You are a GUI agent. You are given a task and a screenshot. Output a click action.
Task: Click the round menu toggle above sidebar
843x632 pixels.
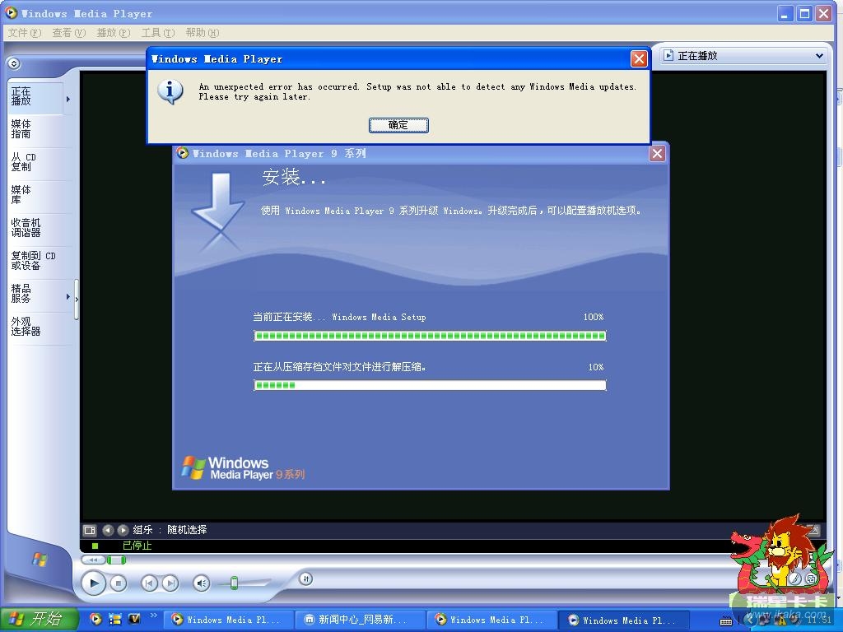click(14, 63)
